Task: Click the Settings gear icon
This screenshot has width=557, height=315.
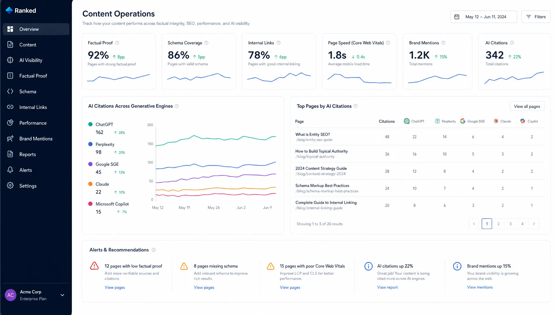Action: pos(10,186)
